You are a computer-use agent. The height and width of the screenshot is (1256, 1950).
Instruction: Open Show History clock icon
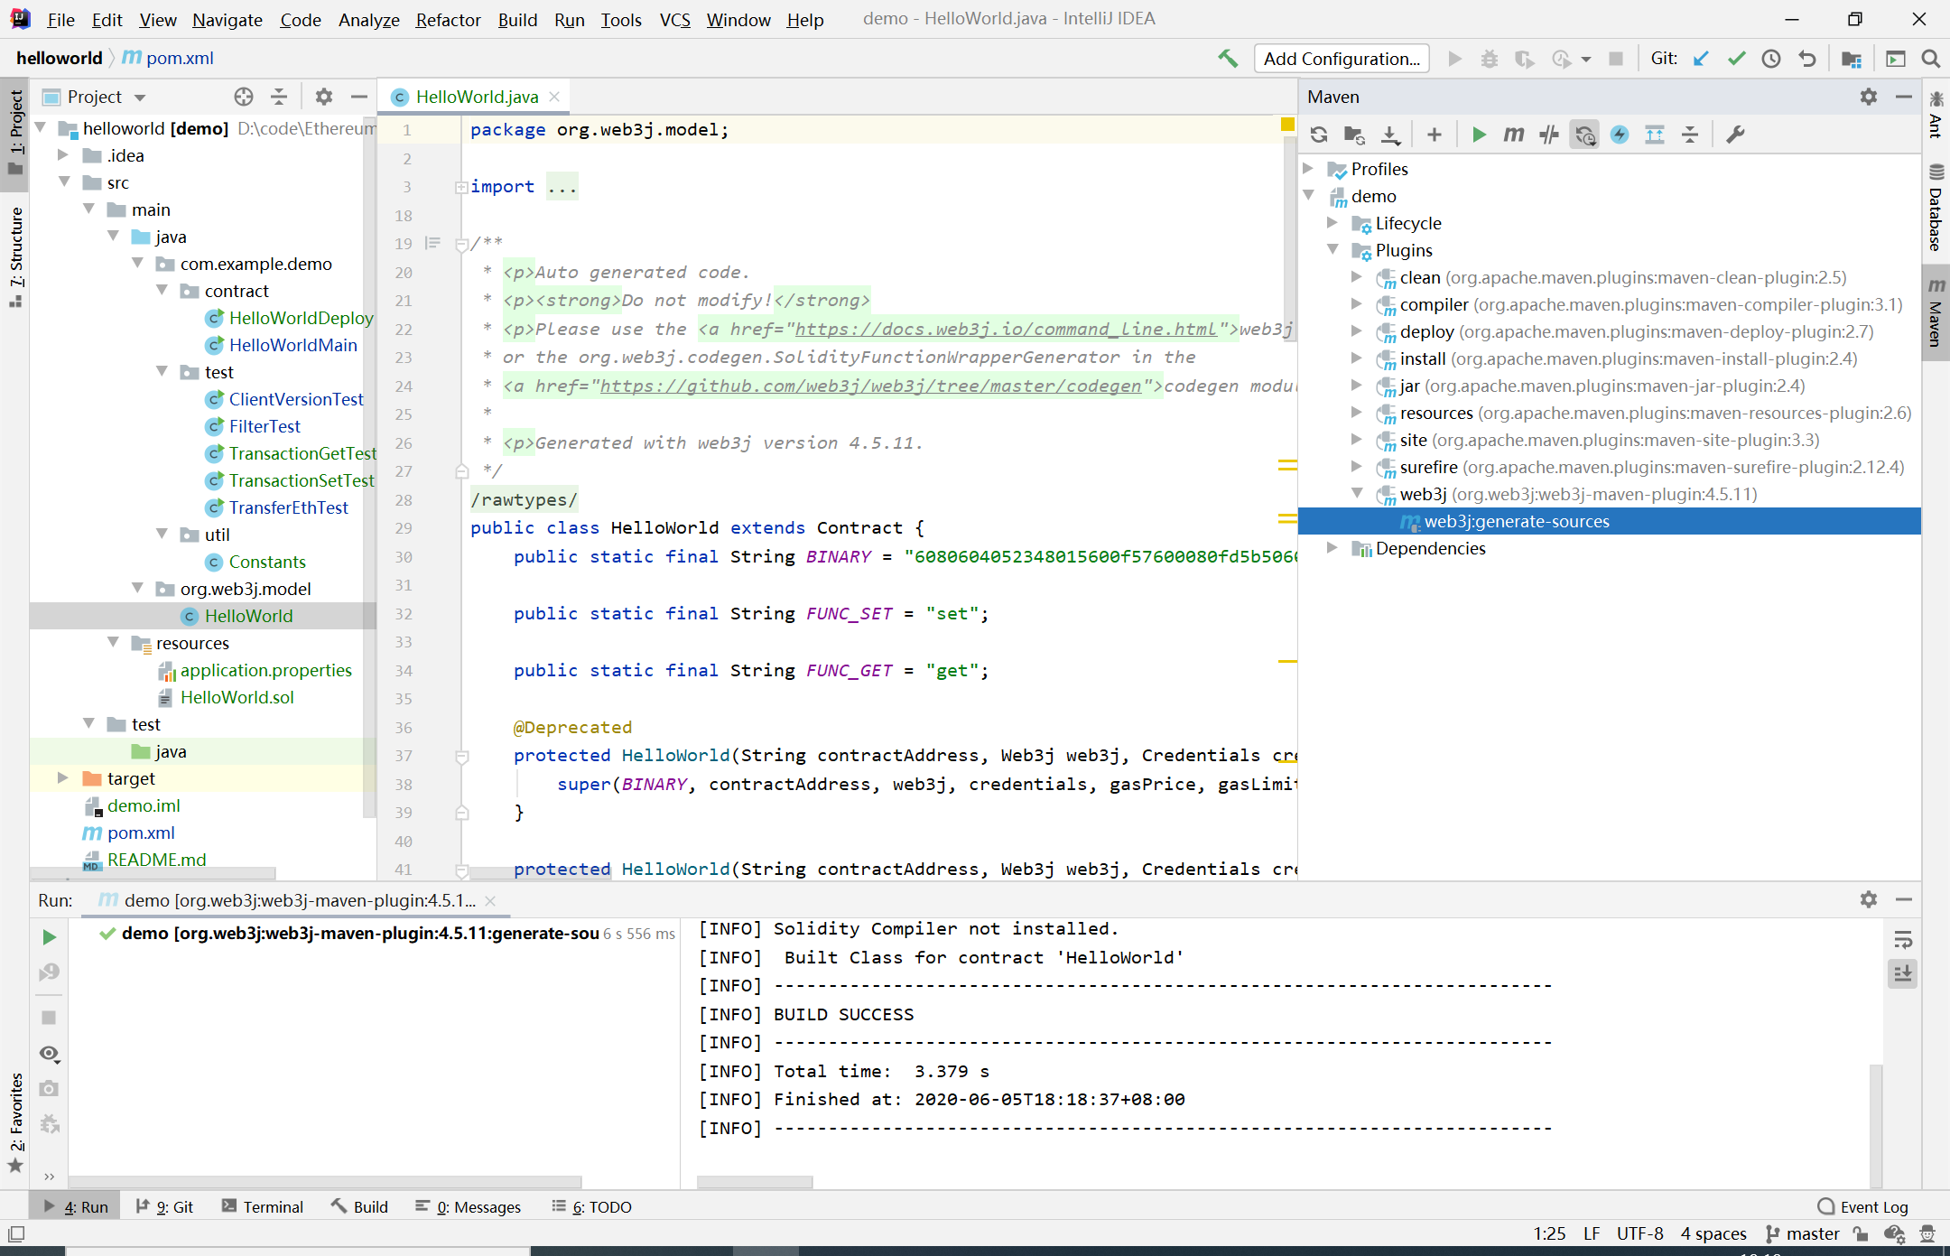(x=1771, y=59)
